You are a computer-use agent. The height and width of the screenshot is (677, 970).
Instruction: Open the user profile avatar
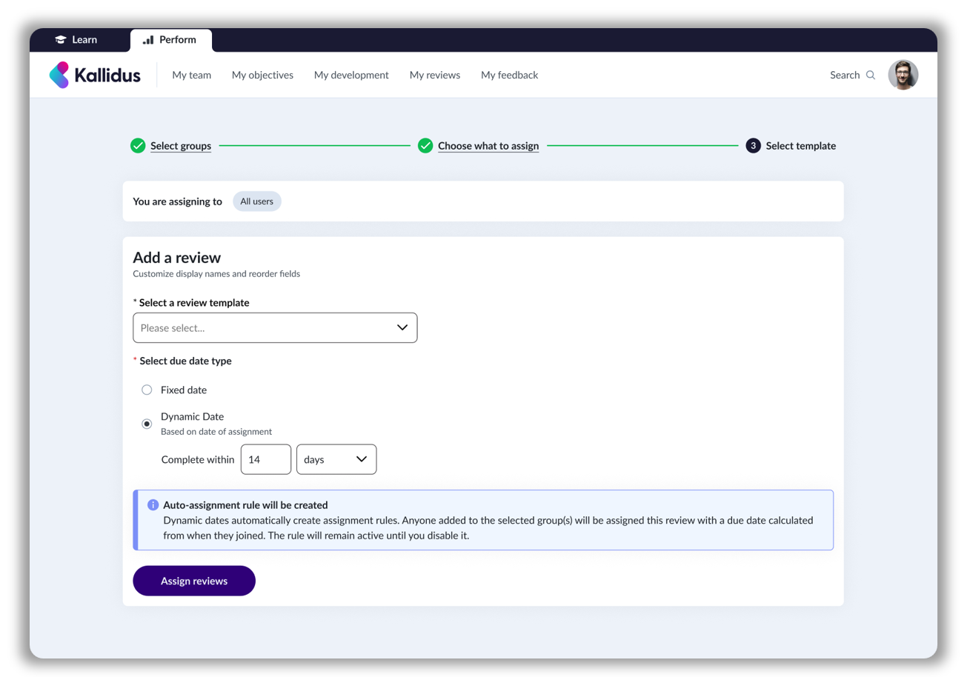click(x=903, y=75)
